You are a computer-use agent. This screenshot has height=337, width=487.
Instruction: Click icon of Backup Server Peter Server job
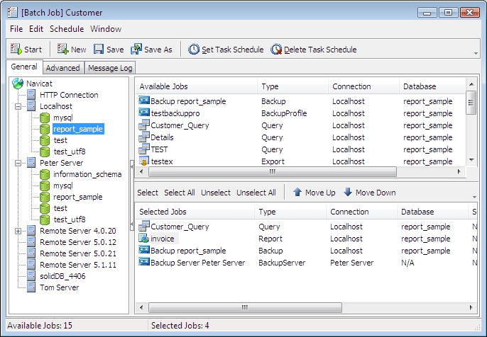[x=144, y=262]
